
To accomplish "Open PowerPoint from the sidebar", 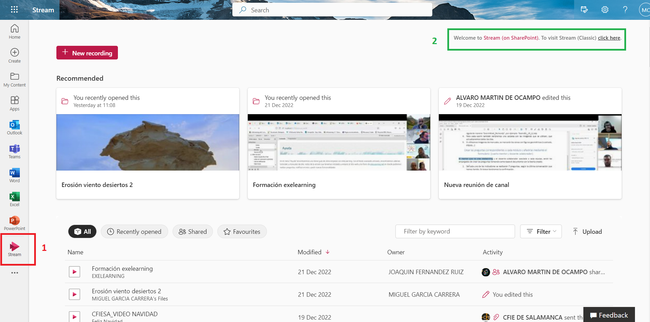I will point(14,223).
